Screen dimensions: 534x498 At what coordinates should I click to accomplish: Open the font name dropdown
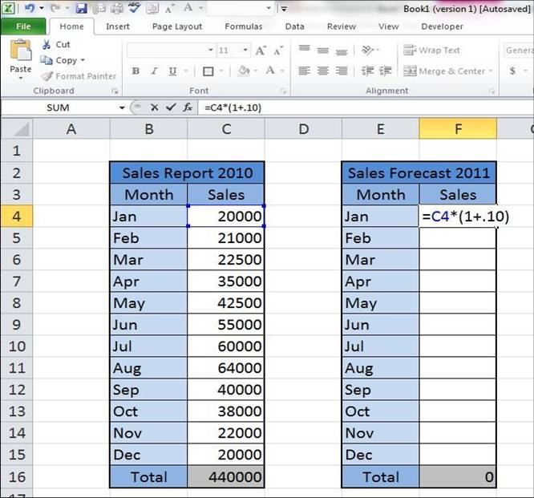click(x=211, y=50)
